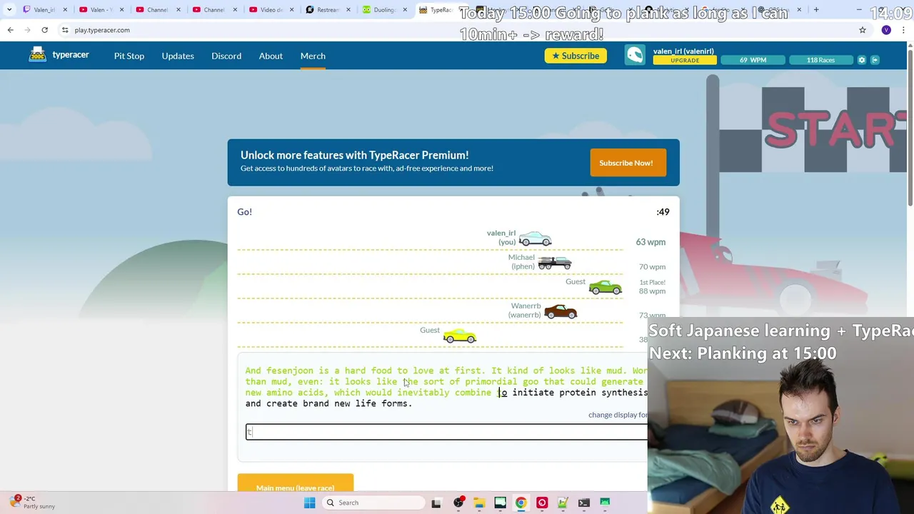Open the Windows Start menu
The height and width of the screenshot is (514, 914).
click(309, 503)
